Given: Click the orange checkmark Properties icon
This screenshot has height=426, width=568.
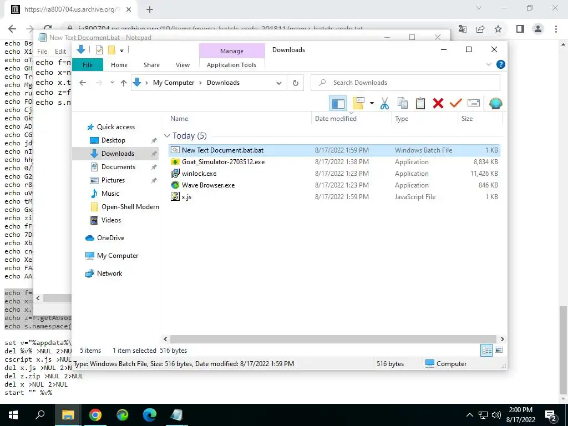Looking at the screenshot, I should click(x=456, y=103).
